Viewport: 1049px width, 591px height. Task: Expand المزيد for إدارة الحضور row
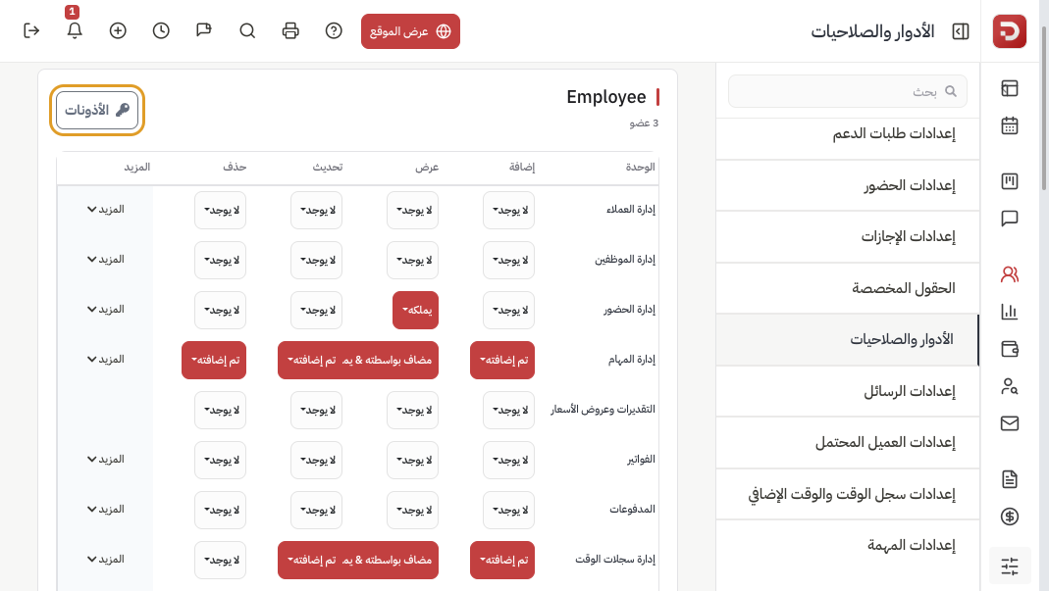106,310
